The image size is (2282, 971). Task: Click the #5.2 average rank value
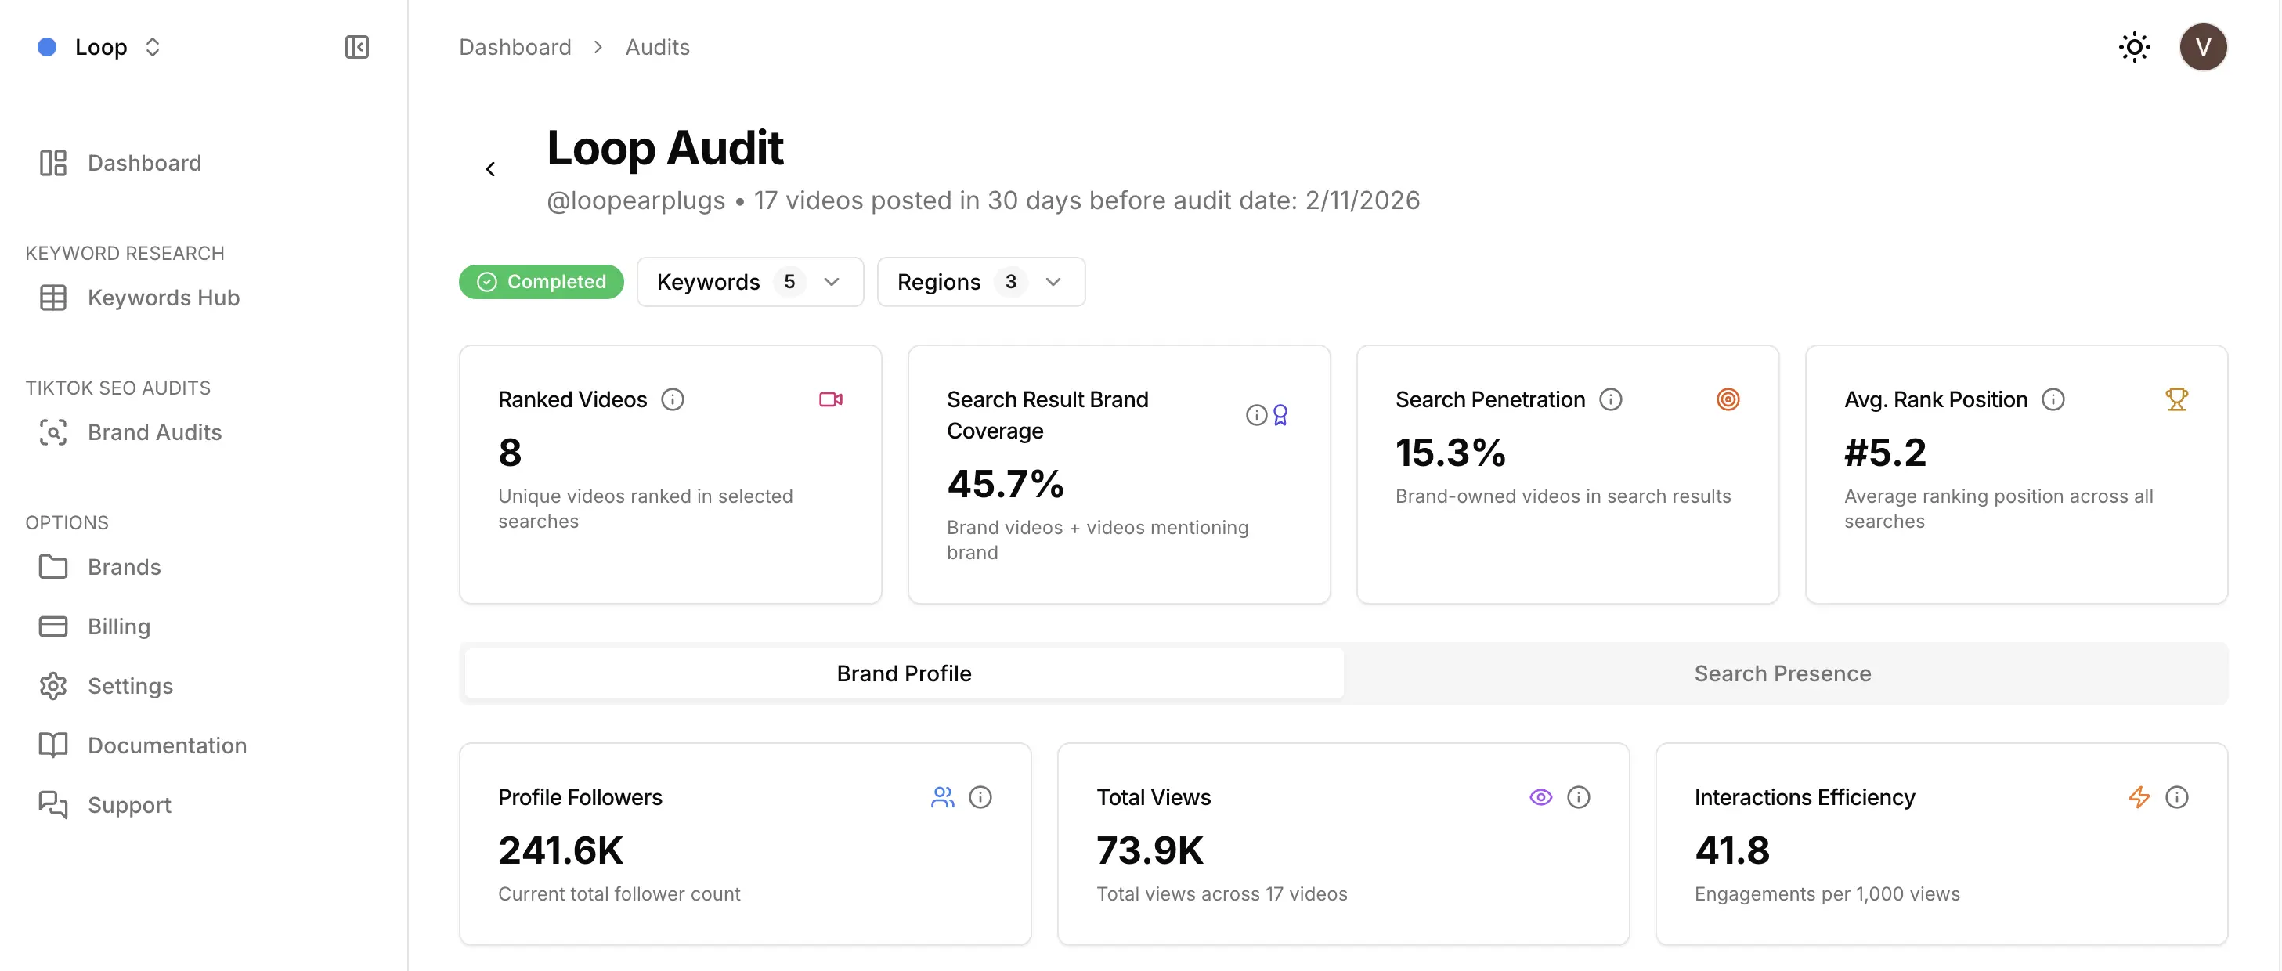[1885, 453]
